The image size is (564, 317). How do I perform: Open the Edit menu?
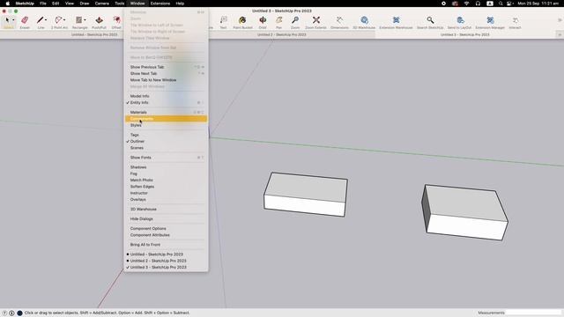[x=56, y=4]
